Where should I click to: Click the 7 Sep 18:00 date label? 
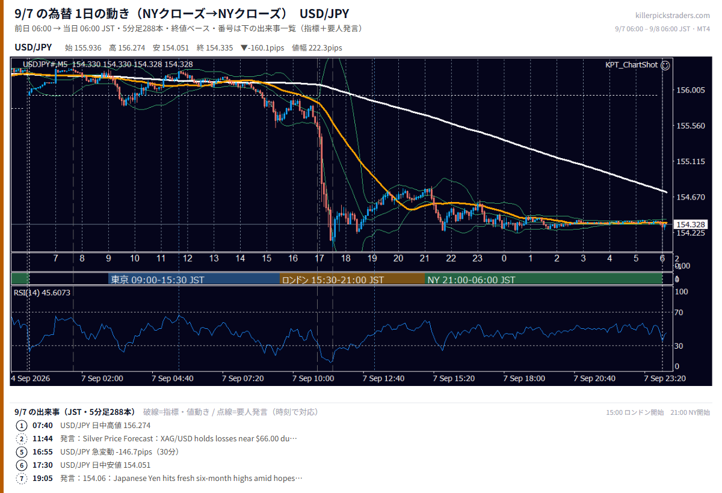click(x=524, y=378)
